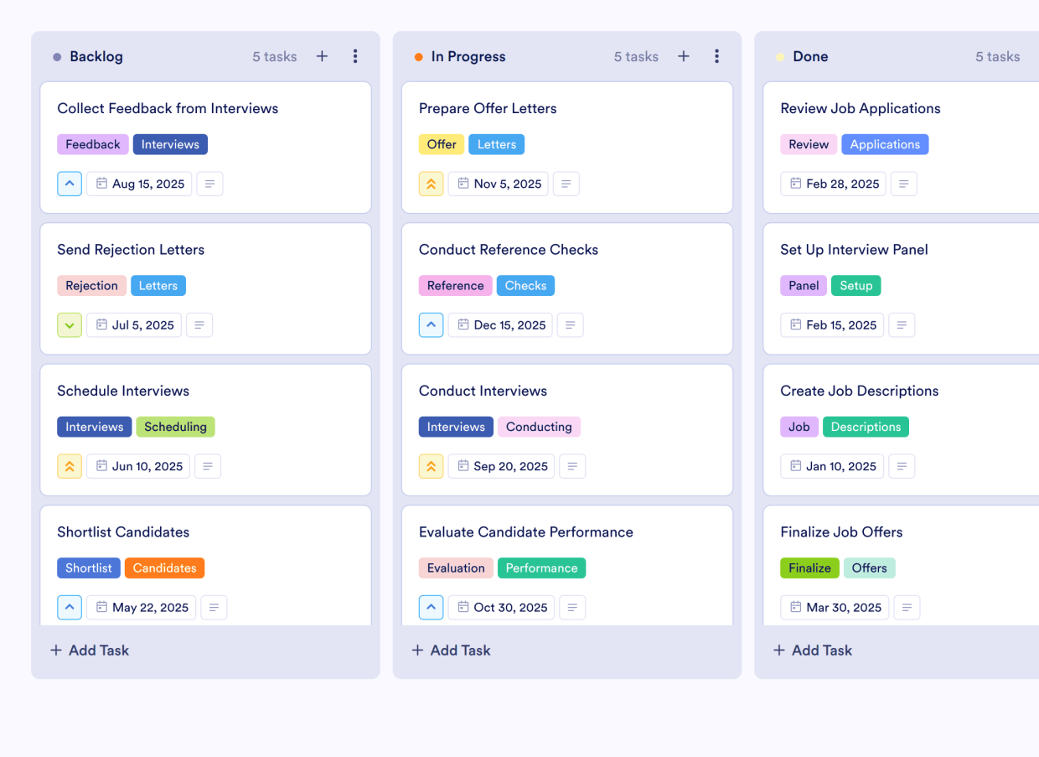1039x757 pixels.
Task: Open the Shortlist Candidates card
Action: [x=123, y=531]
